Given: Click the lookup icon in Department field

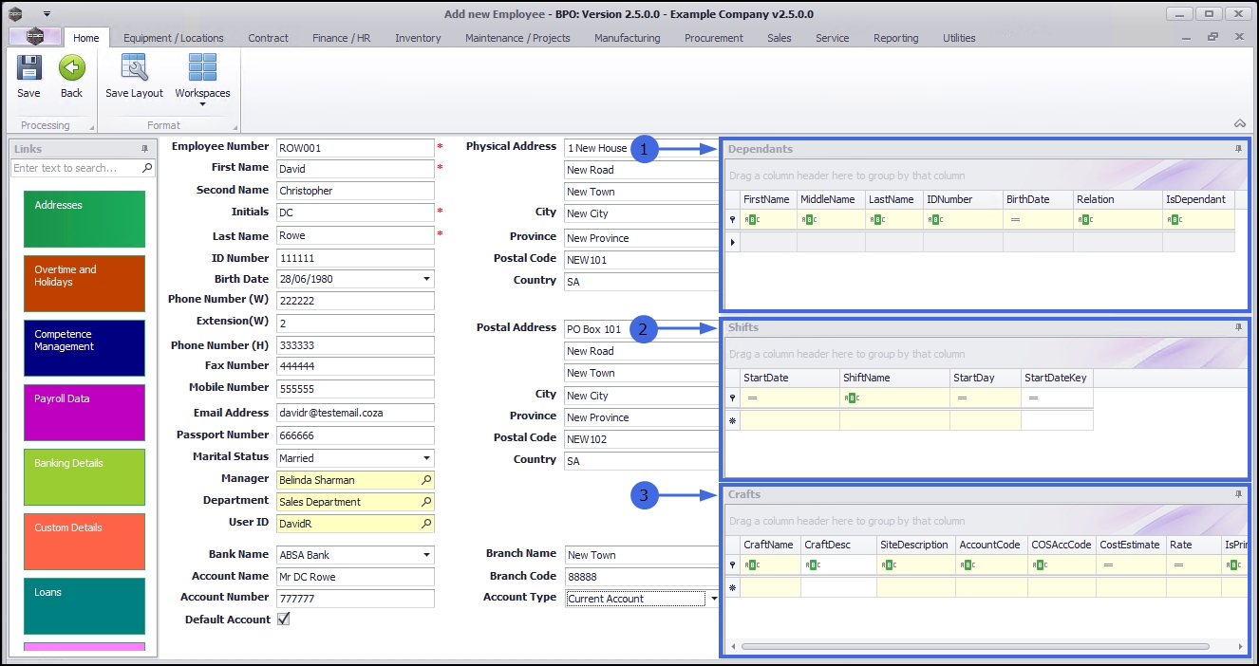Looking at the screenshot, I should tap(426, 502).
